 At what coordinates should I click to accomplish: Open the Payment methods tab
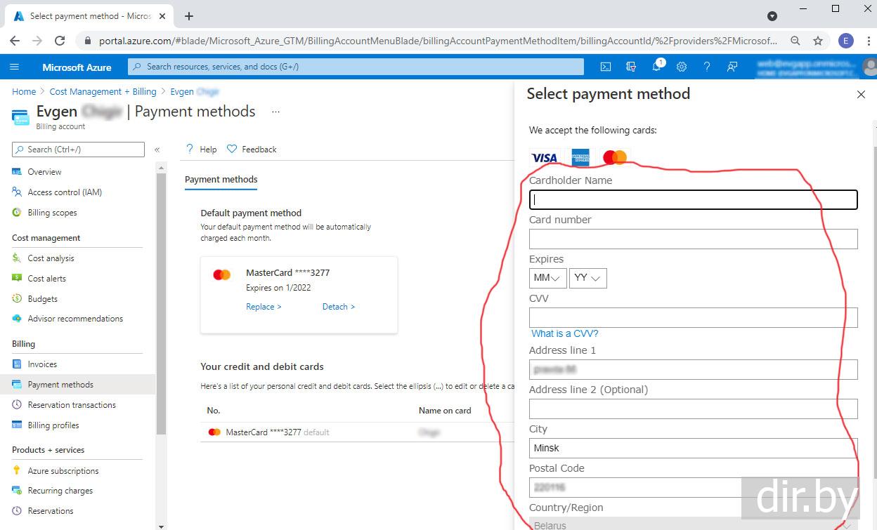pos(221,180)
